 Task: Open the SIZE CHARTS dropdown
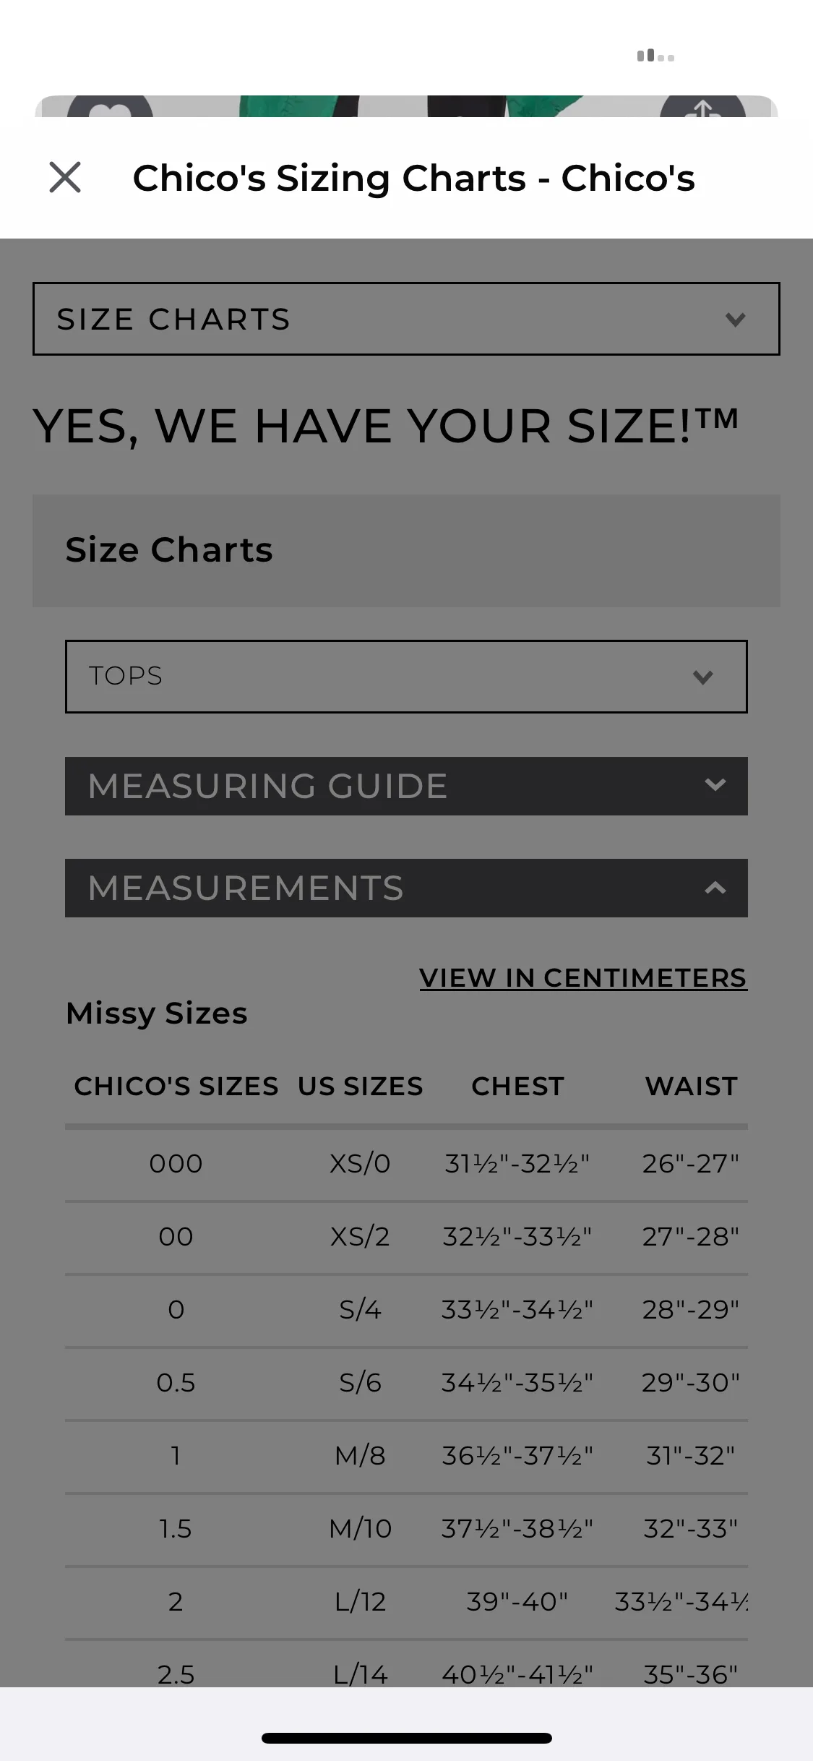pyautogui.click(x=406, y=319)
